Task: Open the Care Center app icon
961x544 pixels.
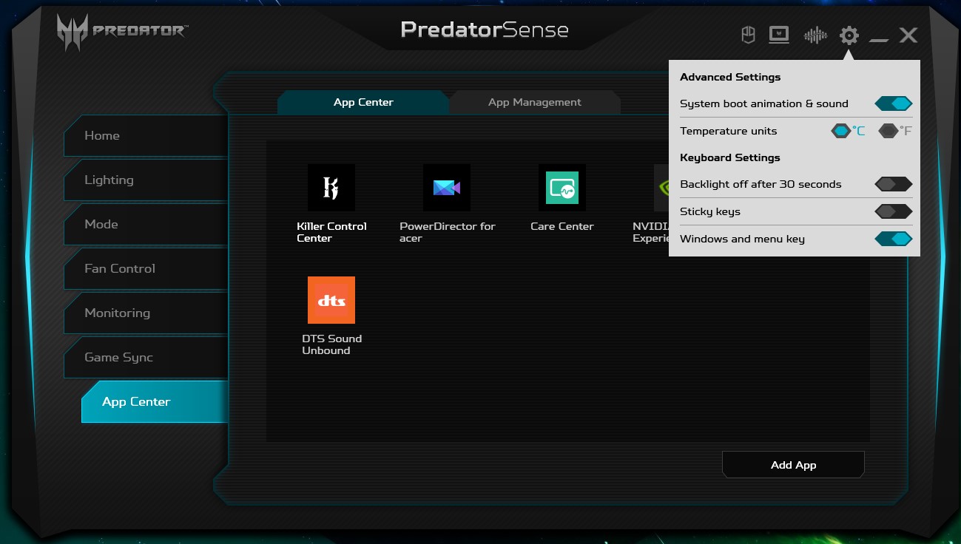Action: [562, 188]
